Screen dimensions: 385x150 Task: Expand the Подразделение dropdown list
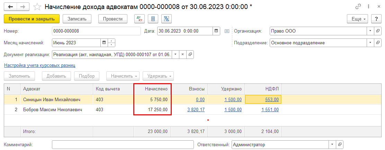click(370, 43)
